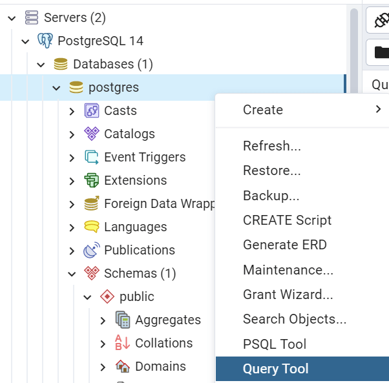Click the public schema diamond icon

(x=107, y=296)
